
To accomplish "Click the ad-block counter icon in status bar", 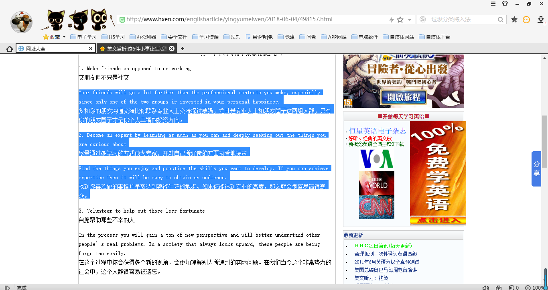I will pos(514,288).
